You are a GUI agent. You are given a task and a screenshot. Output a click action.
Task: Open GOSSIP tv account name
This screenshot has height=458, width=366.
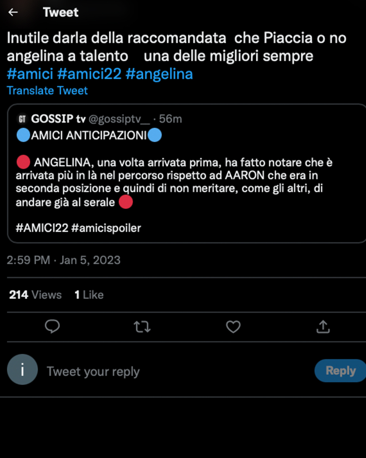tap(58, 119)
